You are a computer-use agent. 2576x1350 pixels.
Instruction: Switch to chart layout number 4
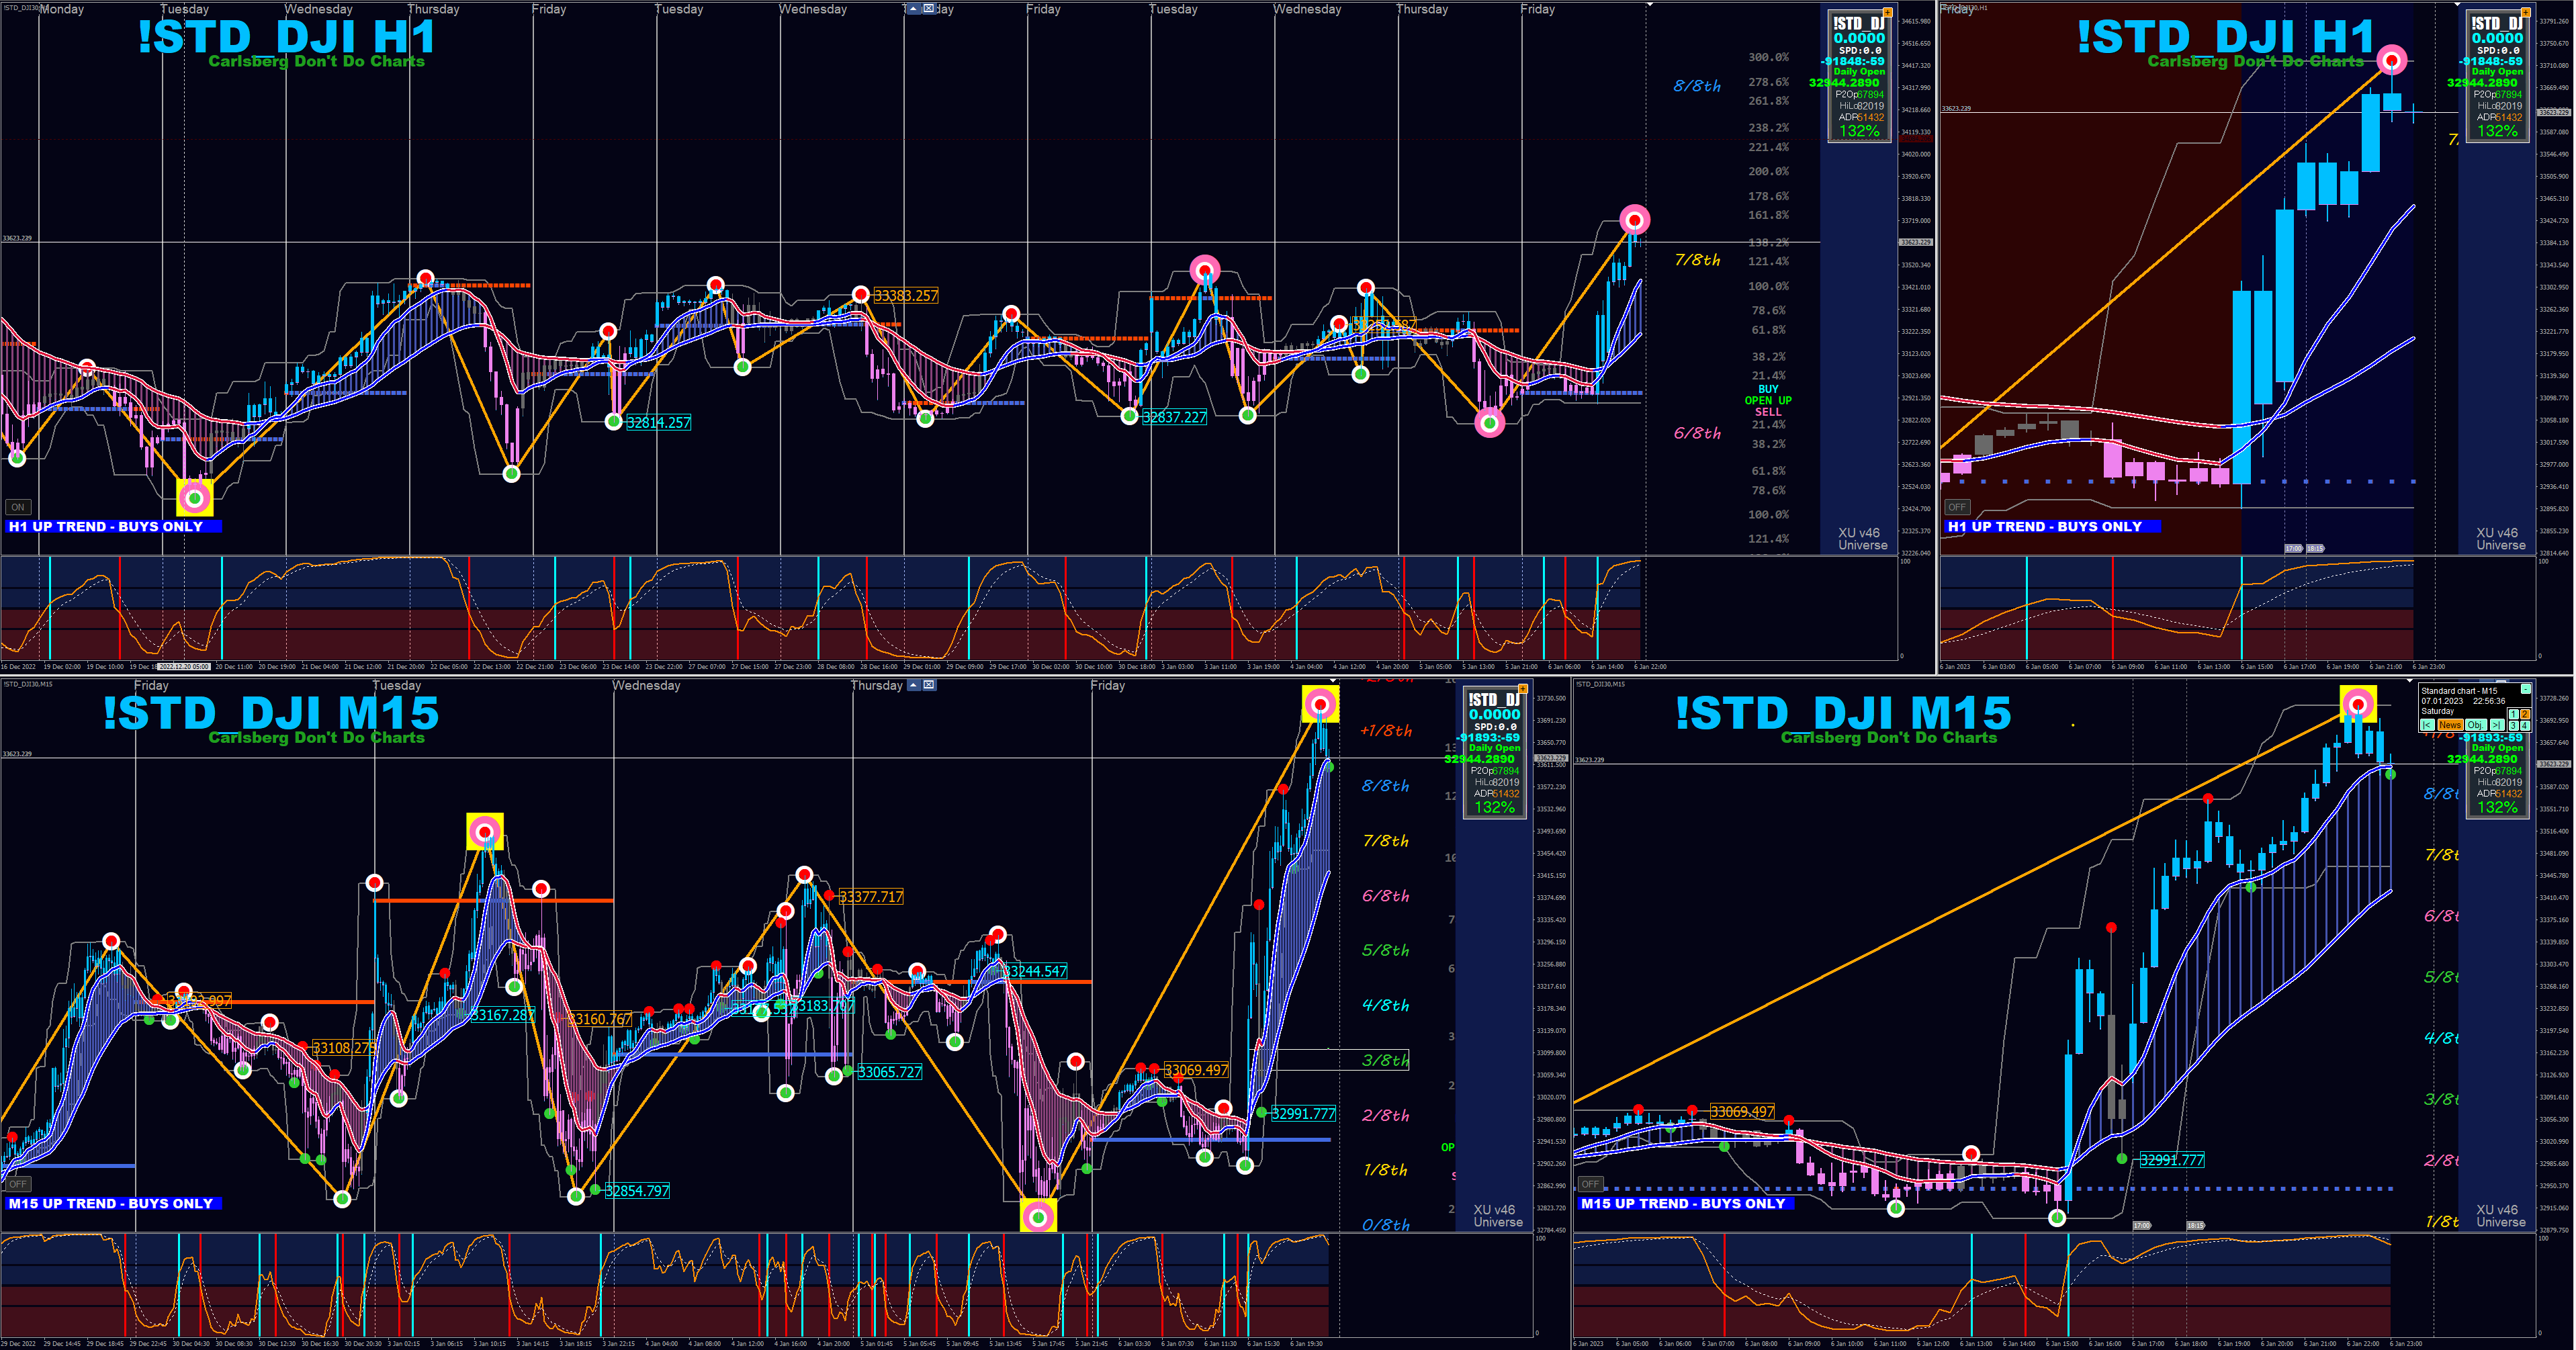2525,725
